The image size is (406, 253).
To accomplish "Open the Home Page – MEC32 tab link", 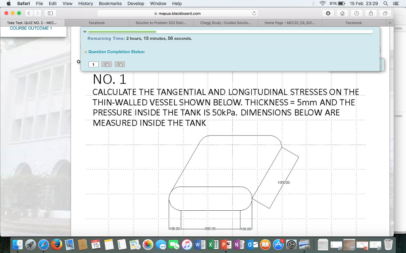I will (x=289, y=23).
